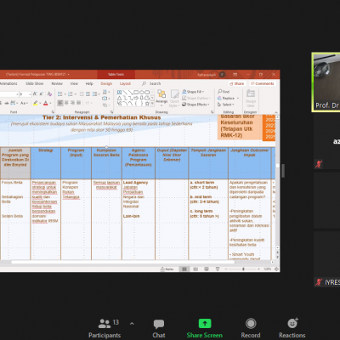Screen dimensions: 340x340
Task: Switch to Slide Sorter view
Action: pos(195,269)
